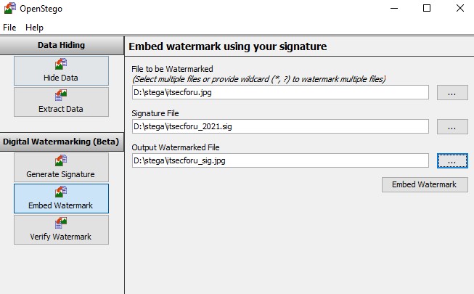Close the OpenStego window
This screenshot has height=294, width=474.
click(x=459, y=9)
